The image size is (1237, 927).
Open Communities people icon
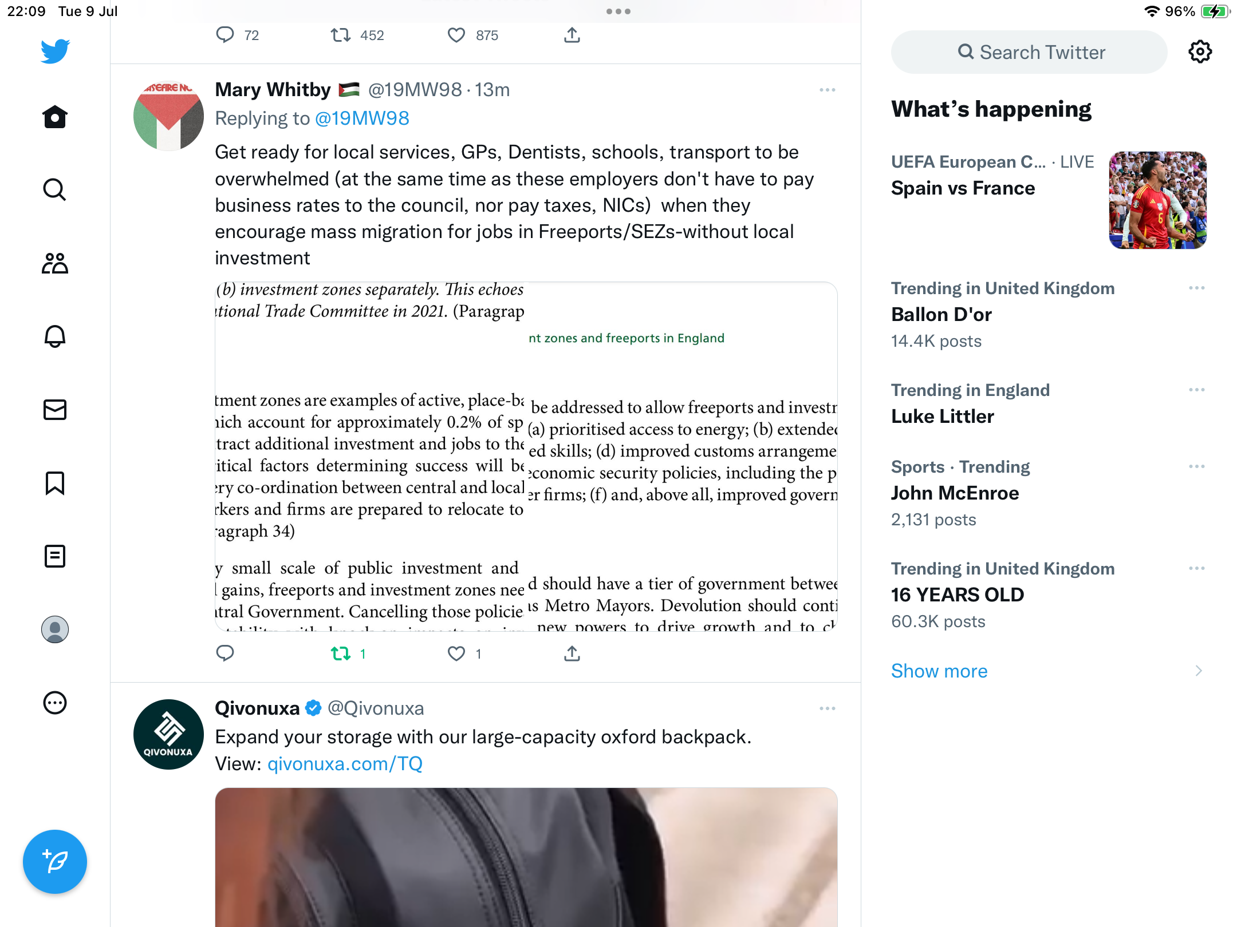pyautogui.click(x=55, y=263)
